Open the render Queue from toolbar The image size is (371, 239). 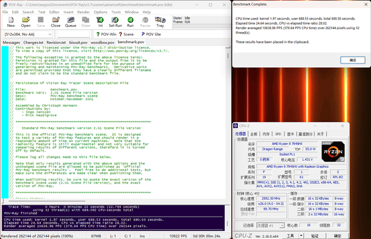coord(71,21)
